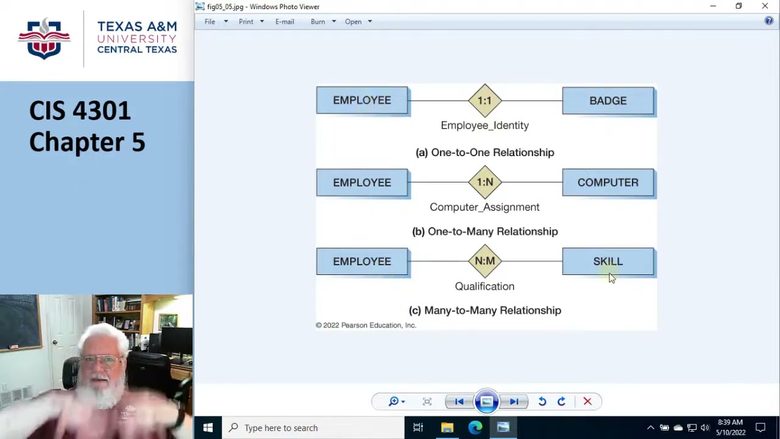Click the Many-to-Many Relationship caption
The width and height of the screenshot is (780, 439).
point(485,310)
